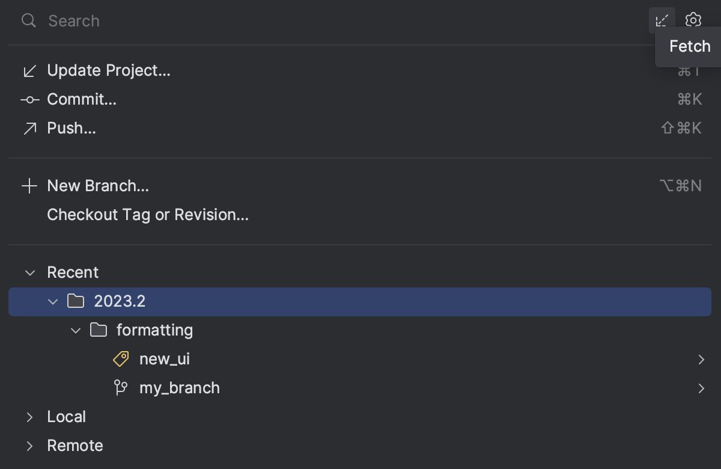Screen dimensions: 721x469
Task: Collapse the 2023.2 folder
Action: [53, 302]
